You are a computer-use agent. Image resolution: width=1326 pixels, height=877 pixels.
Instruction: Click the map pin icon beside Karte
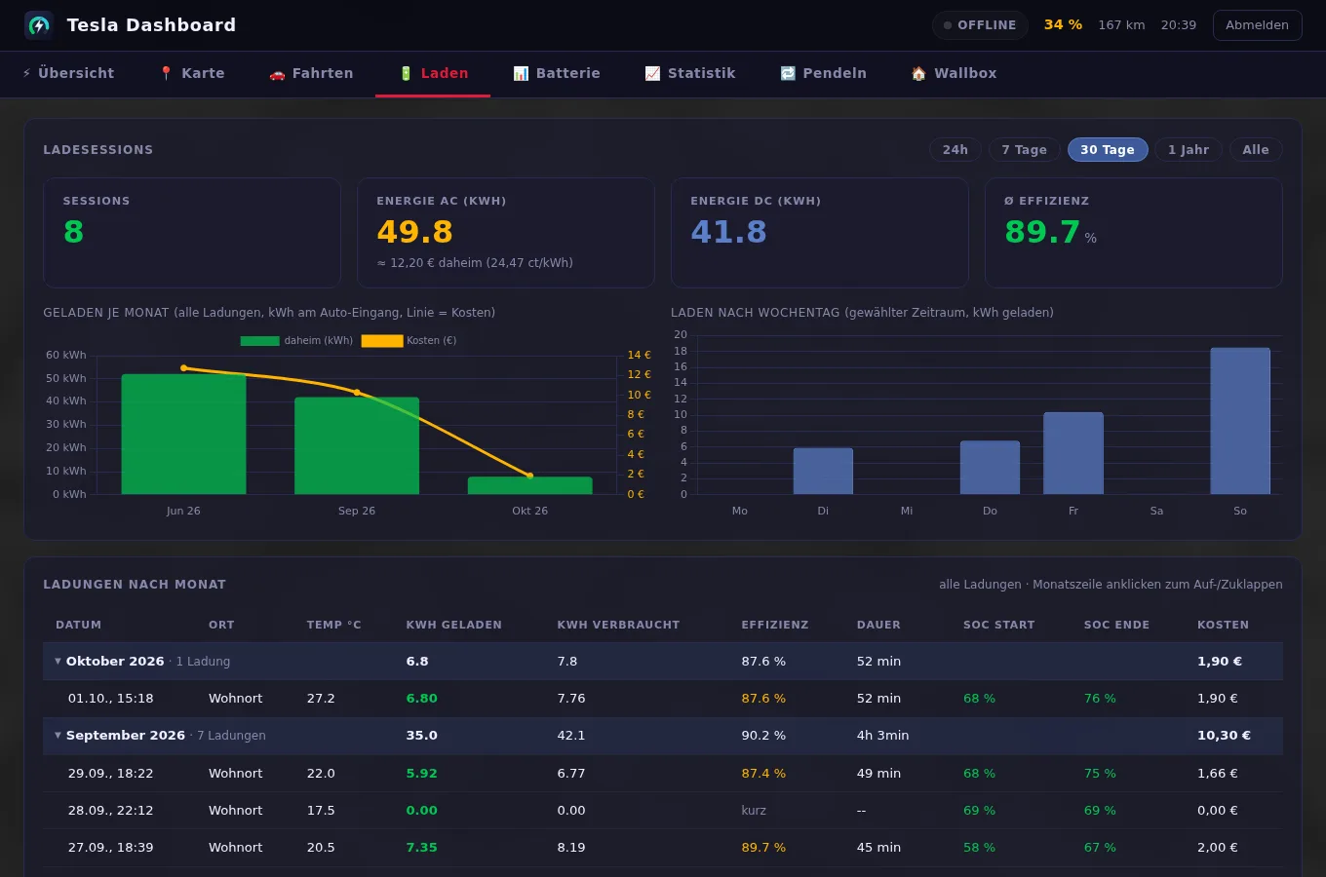166,73
